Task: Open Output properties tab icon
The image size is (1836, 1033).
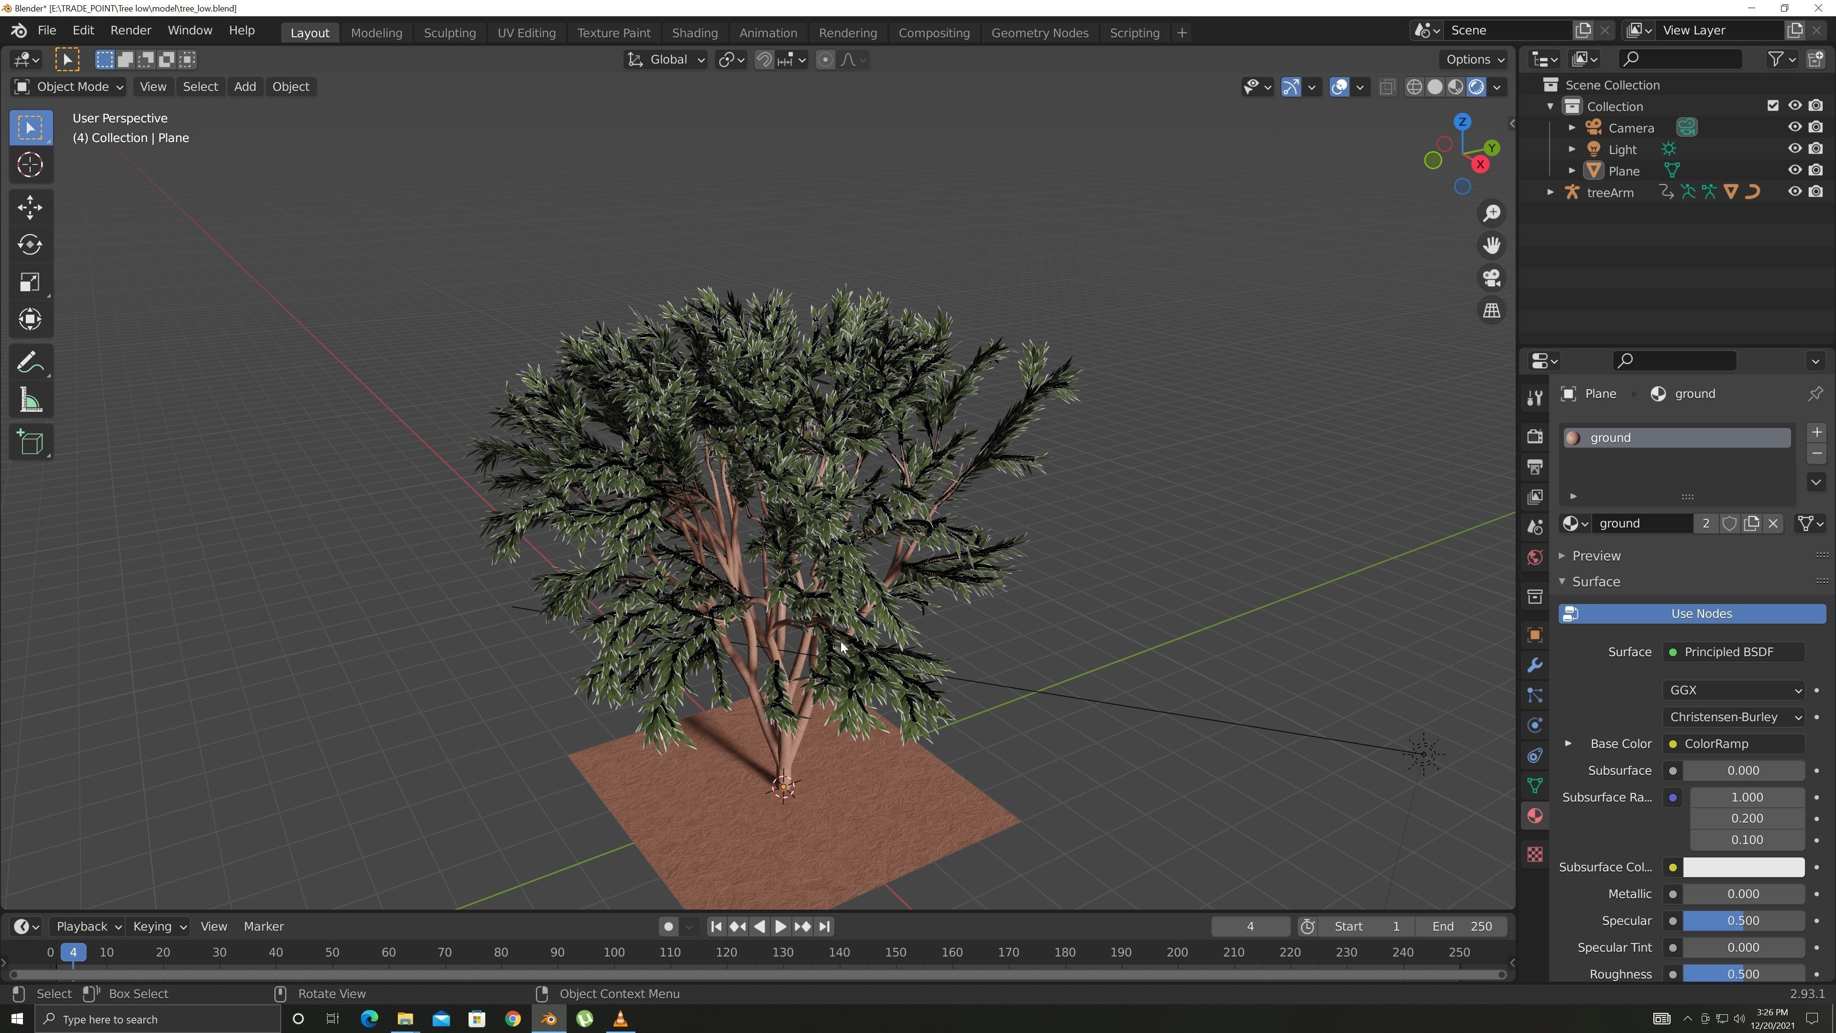Action: tap(1534, 467)
